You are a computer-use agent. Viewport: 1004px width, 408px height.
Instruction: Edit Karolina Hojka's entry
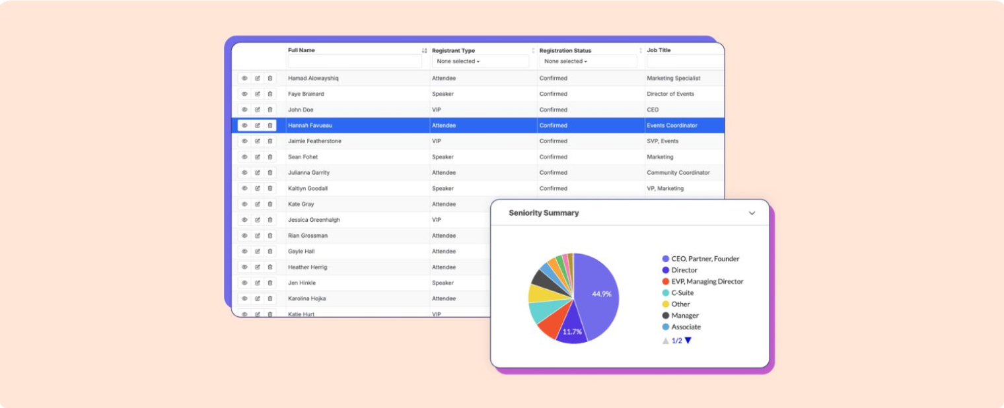pyautogui.click(x=257, y=298)
